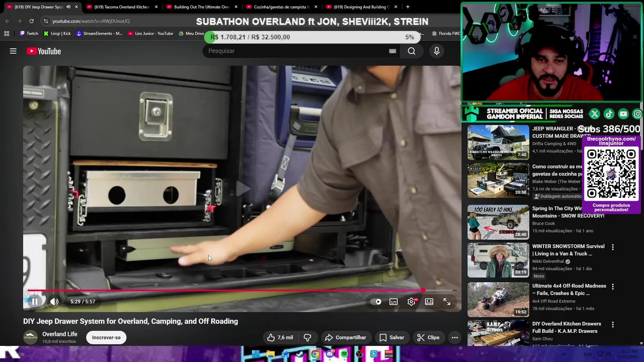Open options menu for Ultimate 4x4 Off-Road Madness
Viewport: 644px width, 362px height.
613,287
